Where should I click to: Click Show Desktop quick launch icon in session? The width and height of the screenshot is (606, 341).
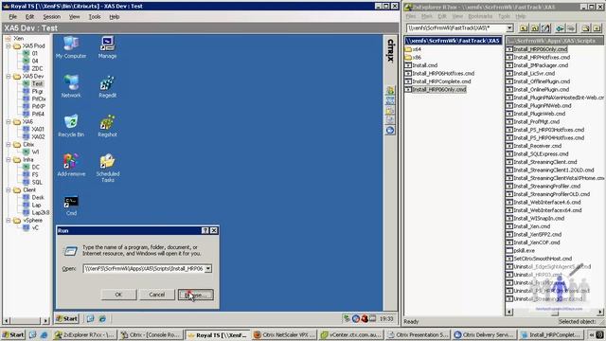coord(90,318)
